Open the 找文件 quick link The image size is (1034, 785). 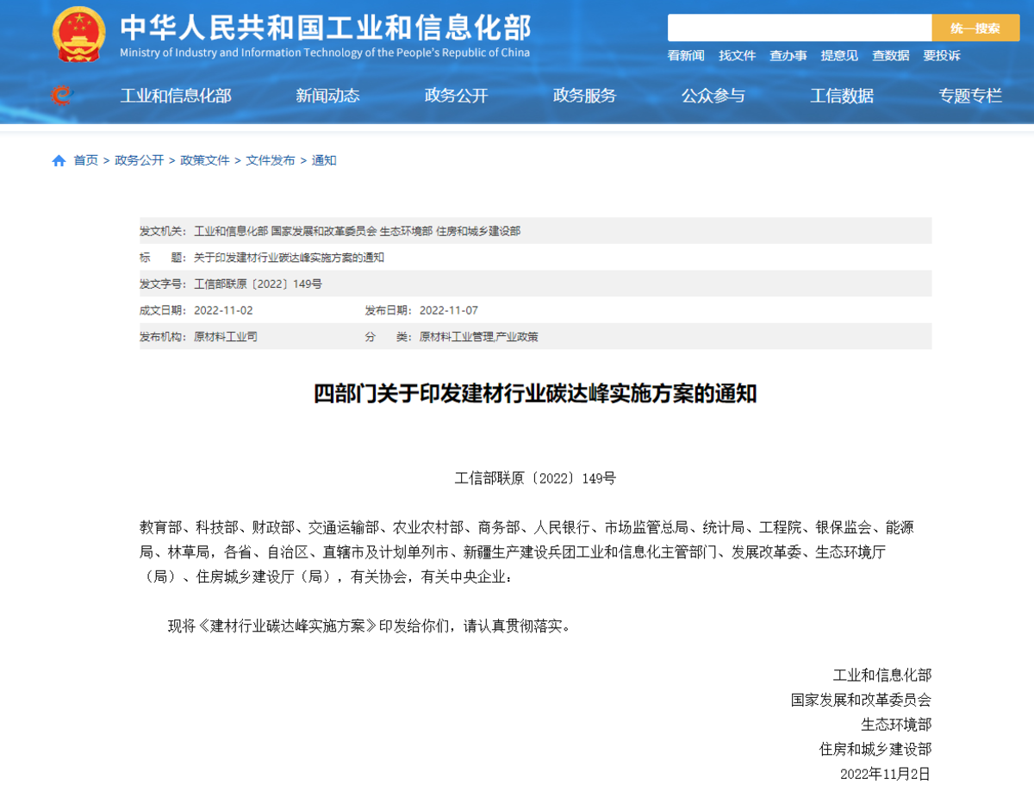pos(737,55)
